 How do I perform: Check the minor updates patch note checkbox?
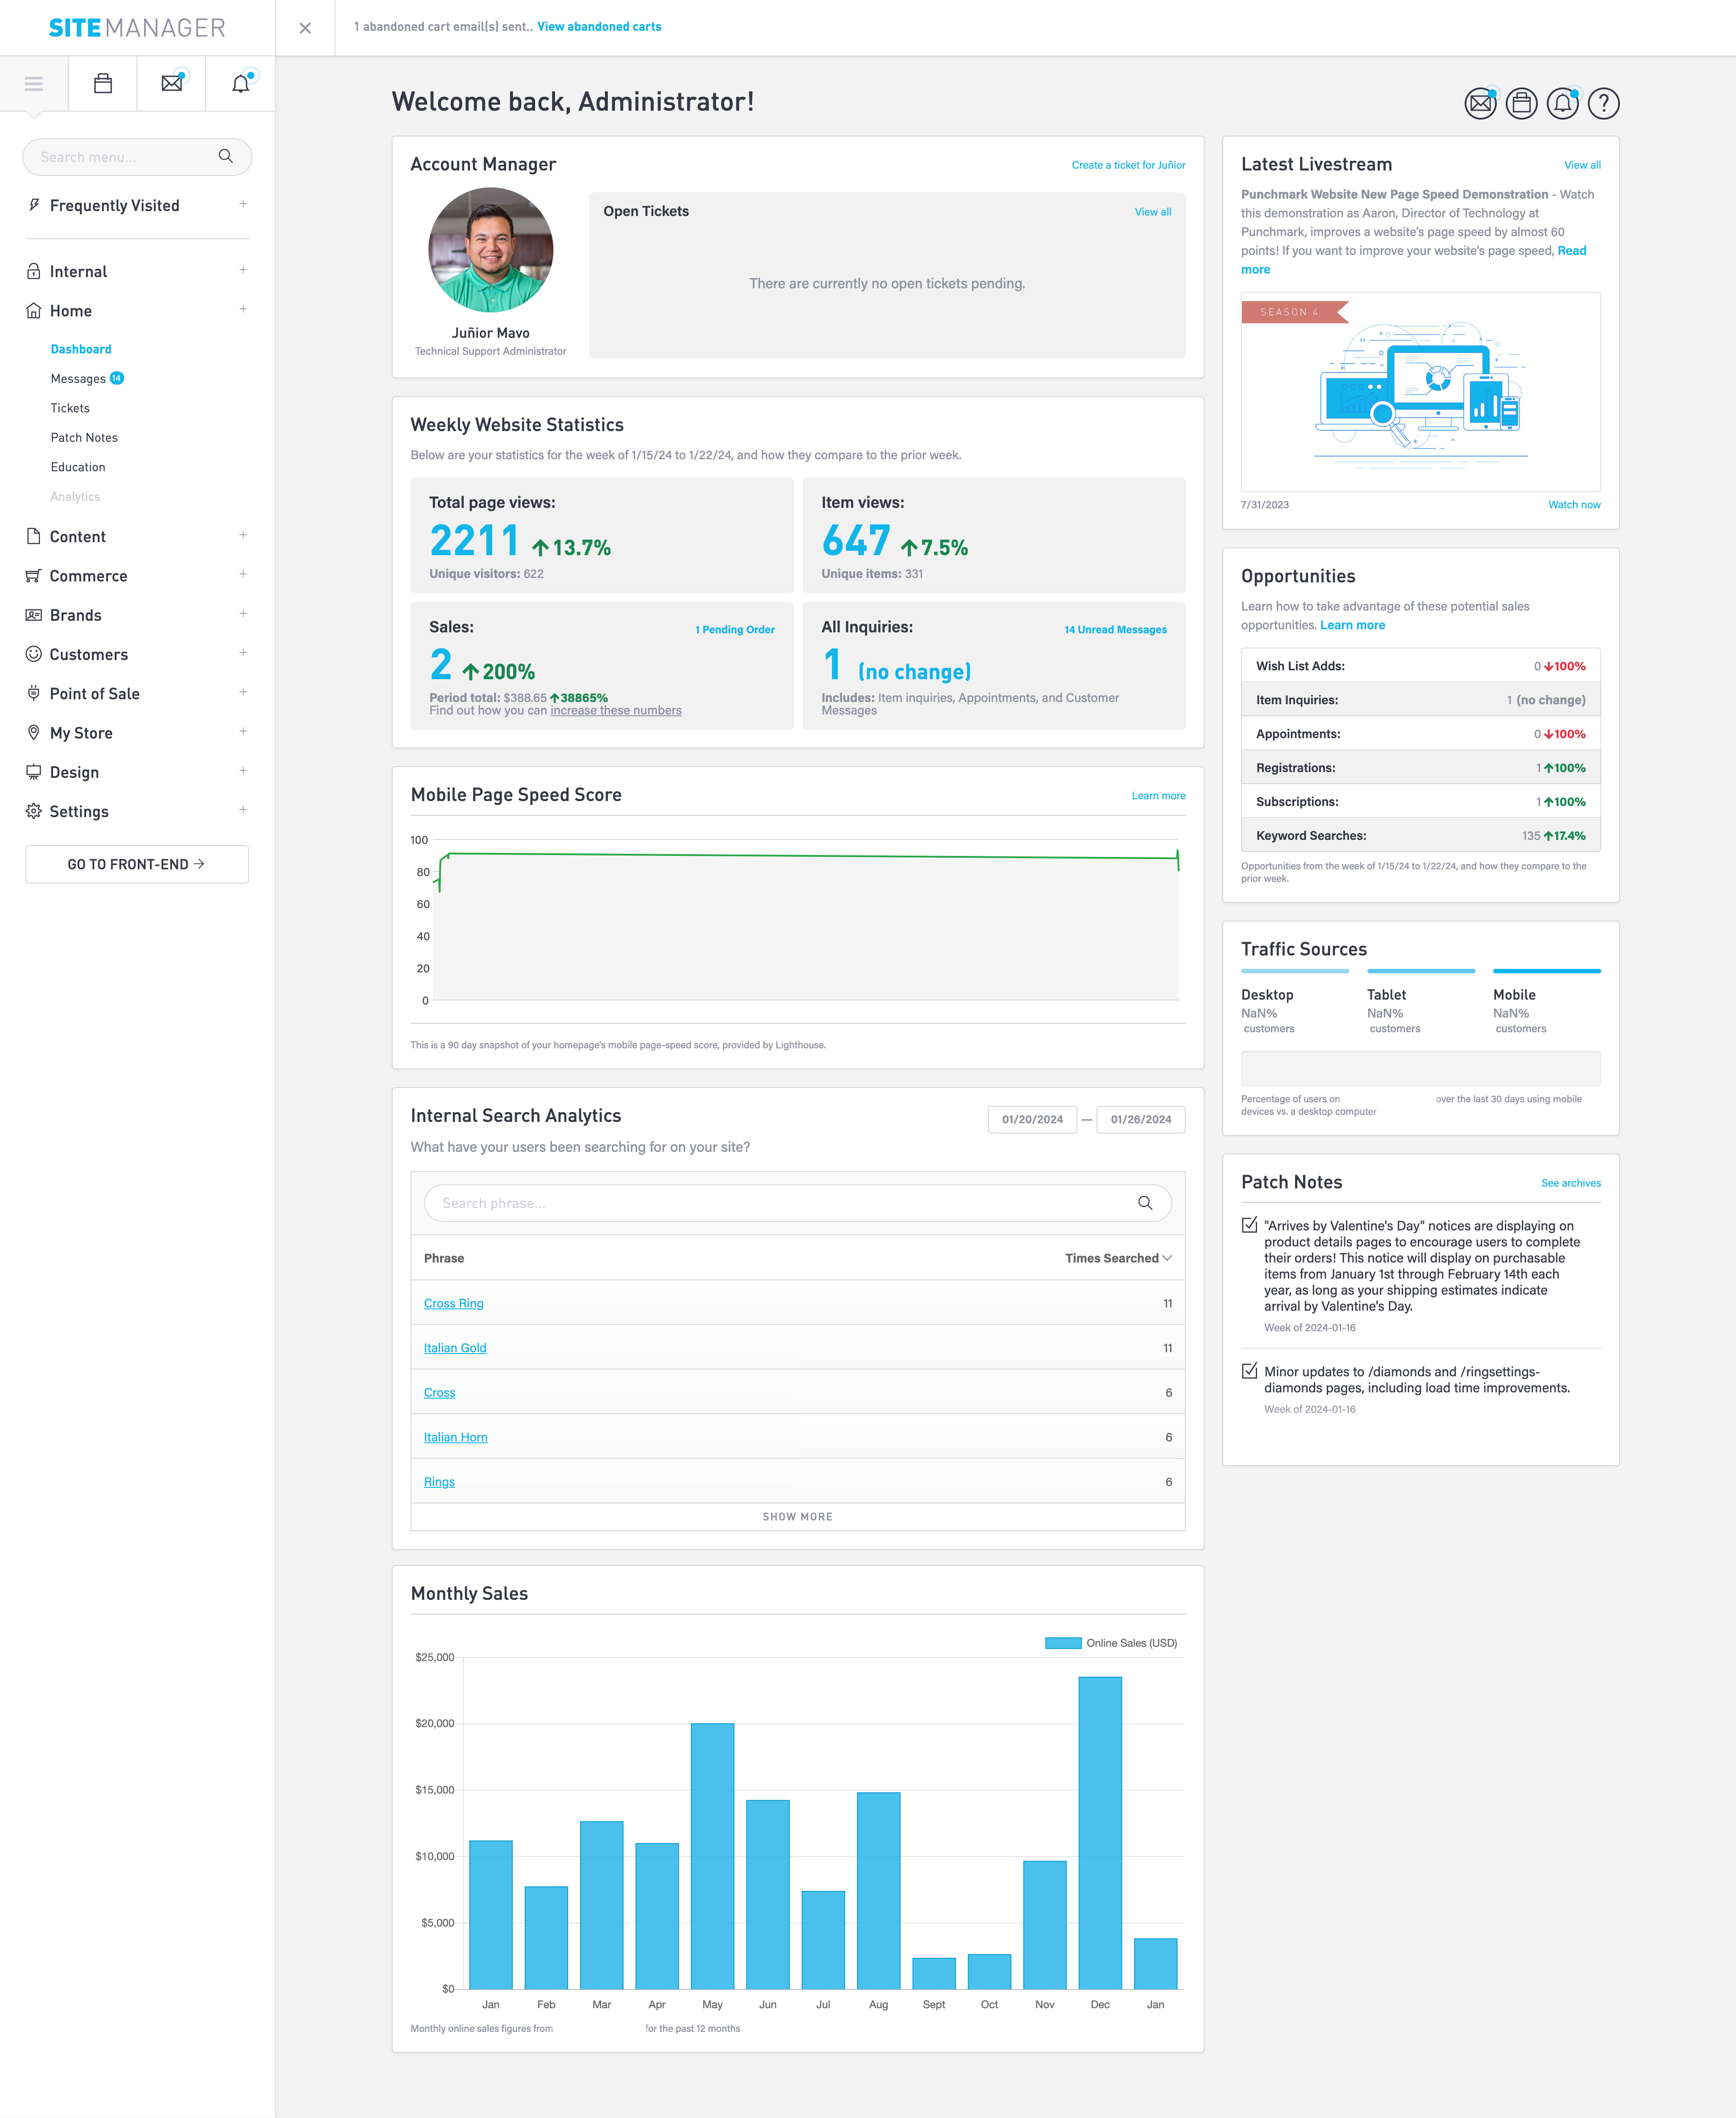[1249, 1371]
